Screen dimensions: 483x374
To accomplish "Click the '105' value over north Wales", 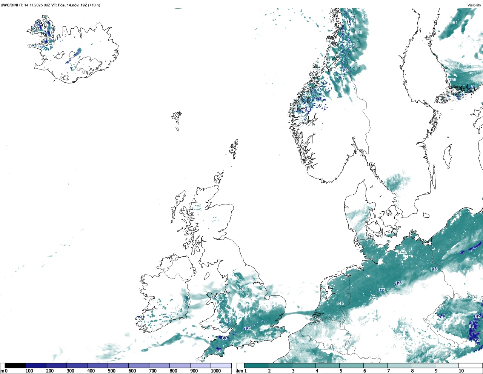I will 215,297.
